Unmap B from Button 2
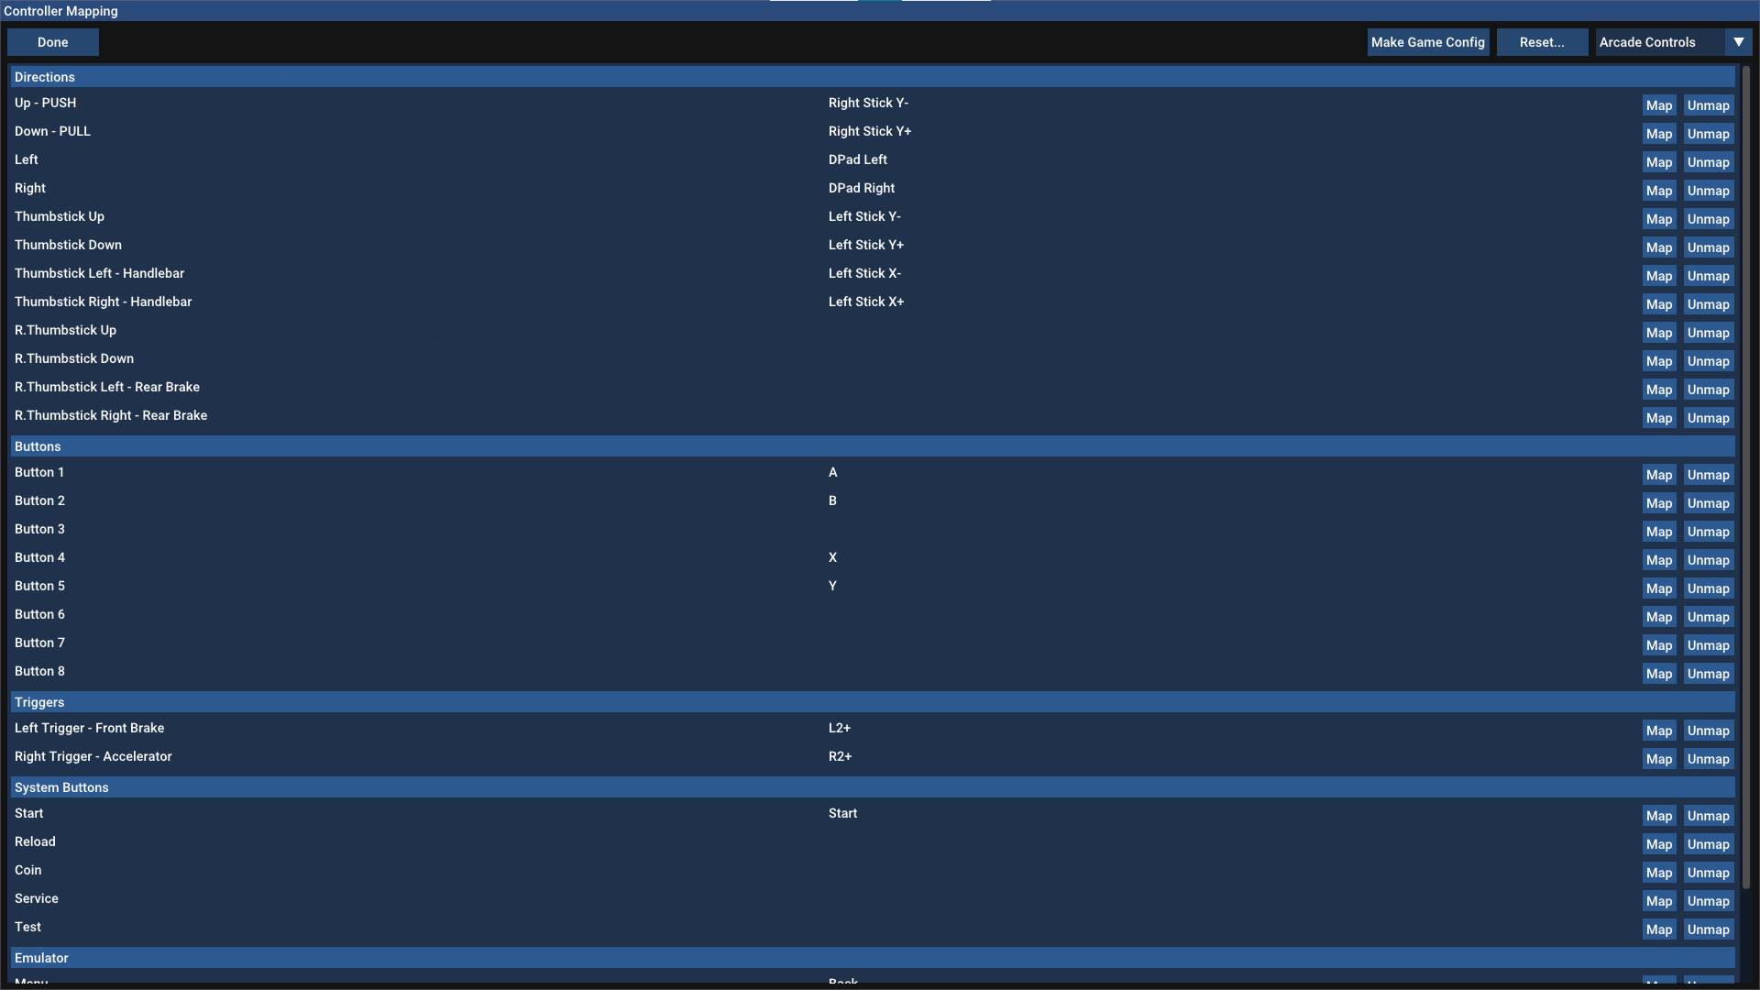Image resolution: width=1760 pixels, height=990 pixels. tap(1708, 503)
